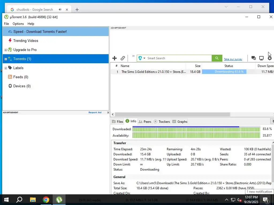Mute the chudbob Chrome tab audio icon
The image size is (274, 205).
tap(60, 9)
